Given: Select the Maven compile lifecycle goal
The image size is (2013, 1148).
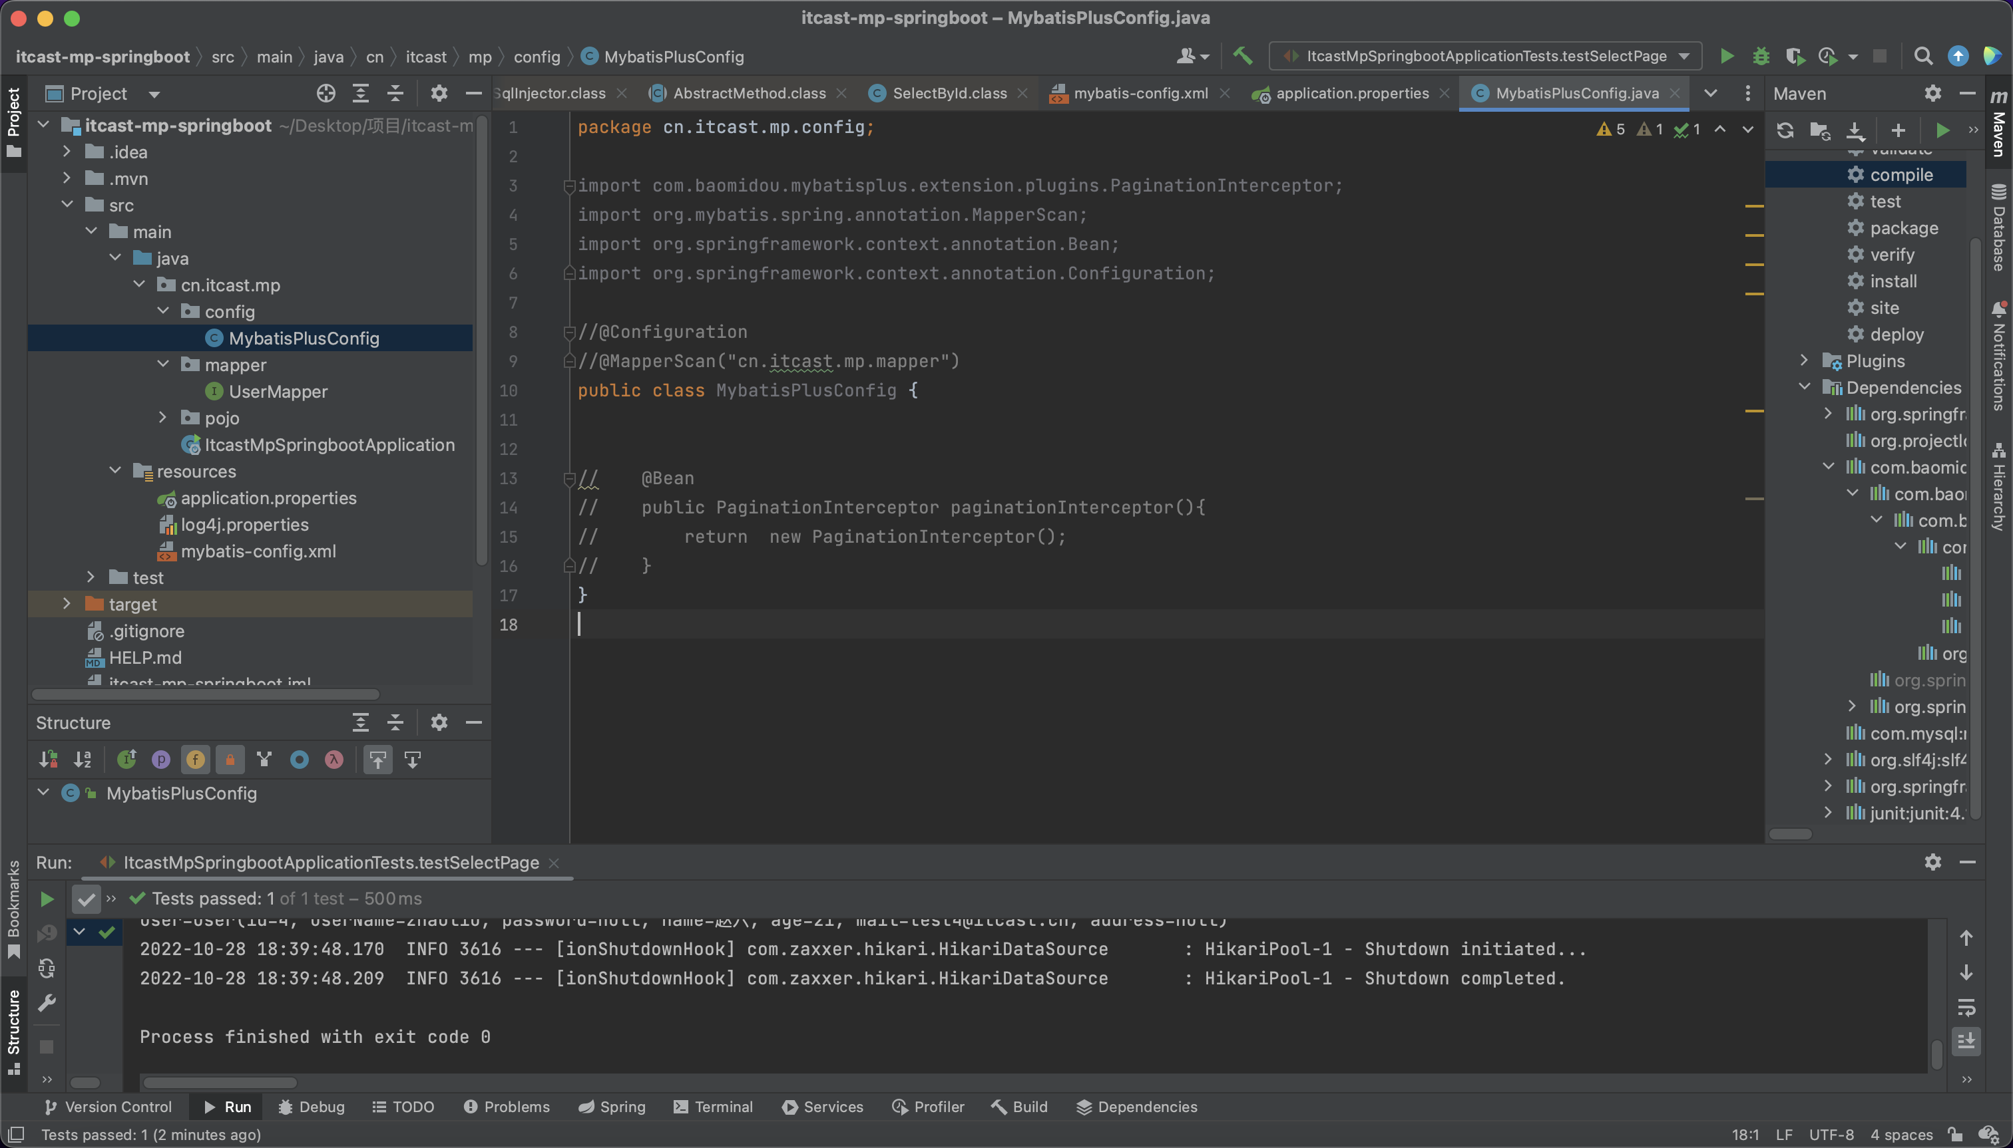Looking at the screenshot, I should [x=1900, y=175].
